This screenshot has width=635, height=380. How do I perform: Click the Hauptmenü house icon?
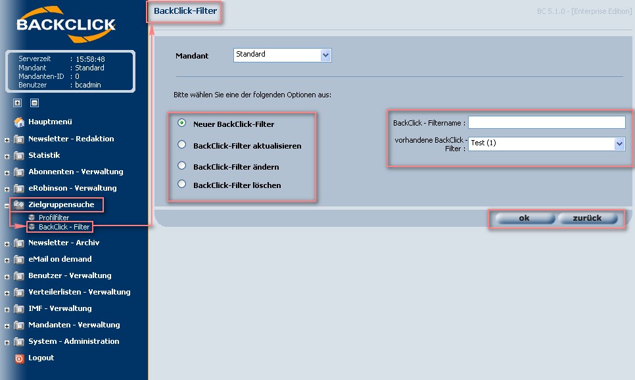coord(19,122)
